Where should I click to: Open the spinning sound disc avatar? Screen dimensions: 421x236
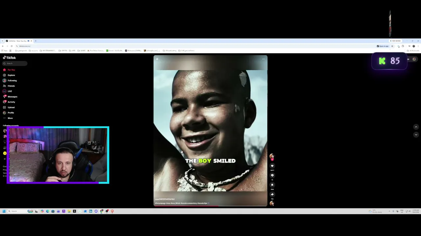coord(272,203)
